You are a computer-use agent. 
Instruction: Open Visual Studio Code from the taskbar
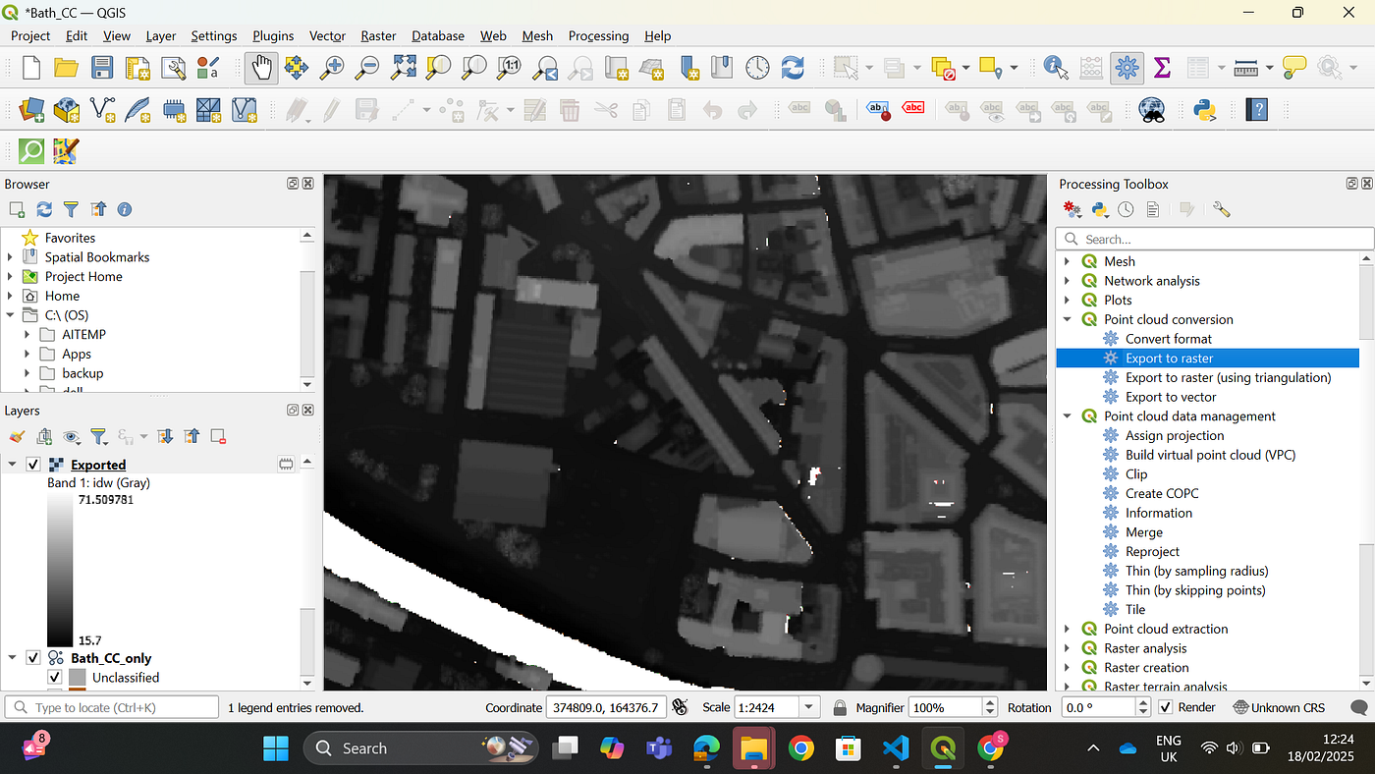point(895,748)
